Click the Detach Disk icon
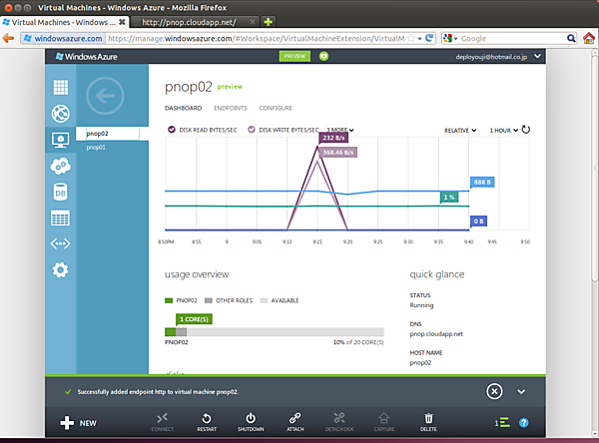This screenshot has width=599, height=443. pyautogui.click(x=339, y=422)
